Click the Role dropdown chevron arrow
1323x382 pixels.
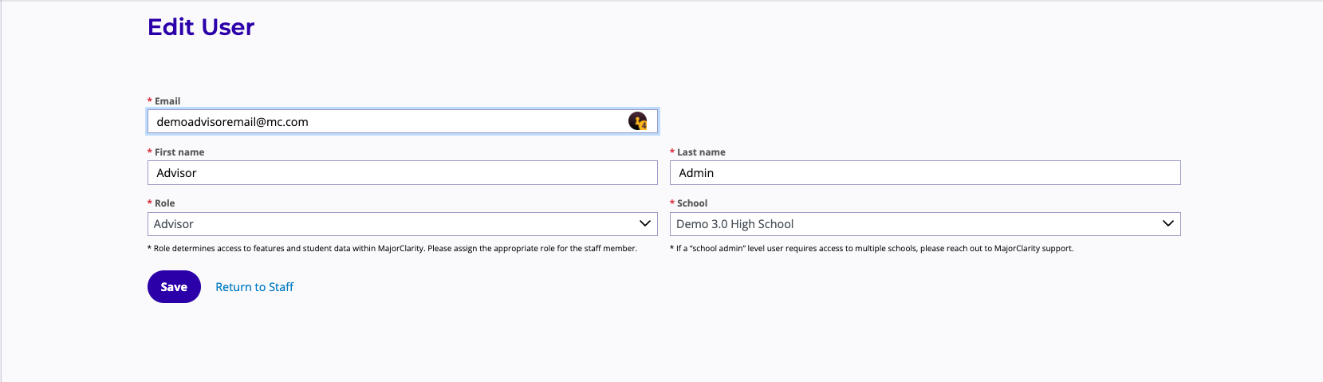644,224
